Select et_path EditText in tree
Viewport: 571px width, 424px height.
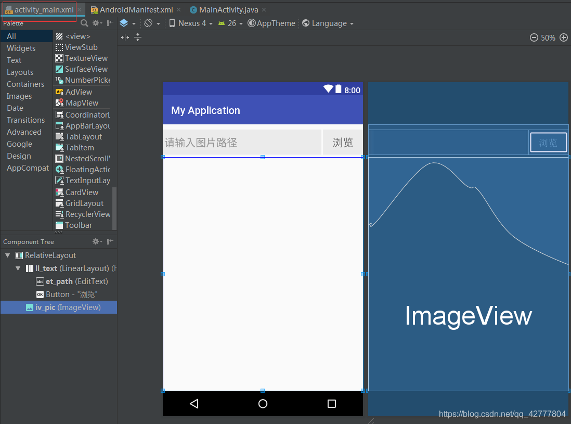72,281
